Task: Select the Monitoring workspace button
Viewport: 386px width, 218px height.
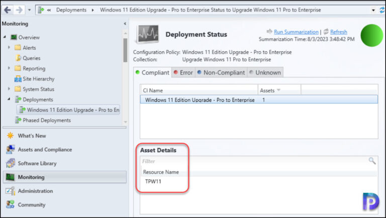Action: [x=65, y=177]
